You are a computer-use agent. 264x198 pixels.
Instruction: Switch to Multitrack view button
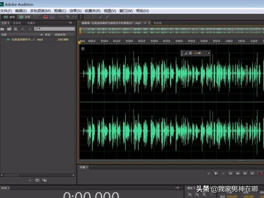[x=25, y=17]
